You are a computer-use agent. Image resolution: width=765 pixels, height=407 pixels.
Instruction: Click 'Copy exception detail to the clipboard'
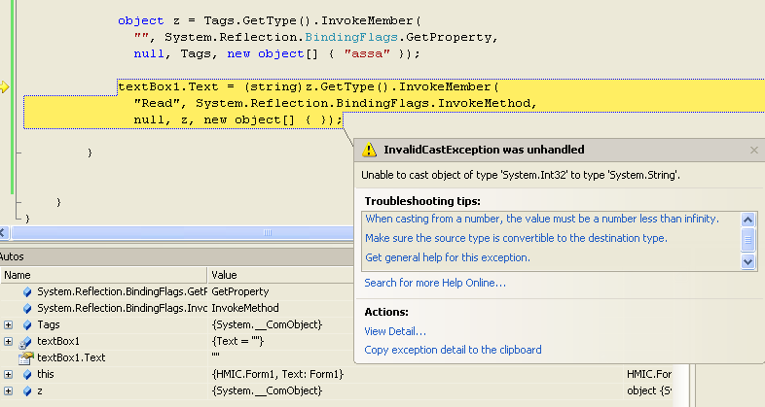click(x=453, y=350)
